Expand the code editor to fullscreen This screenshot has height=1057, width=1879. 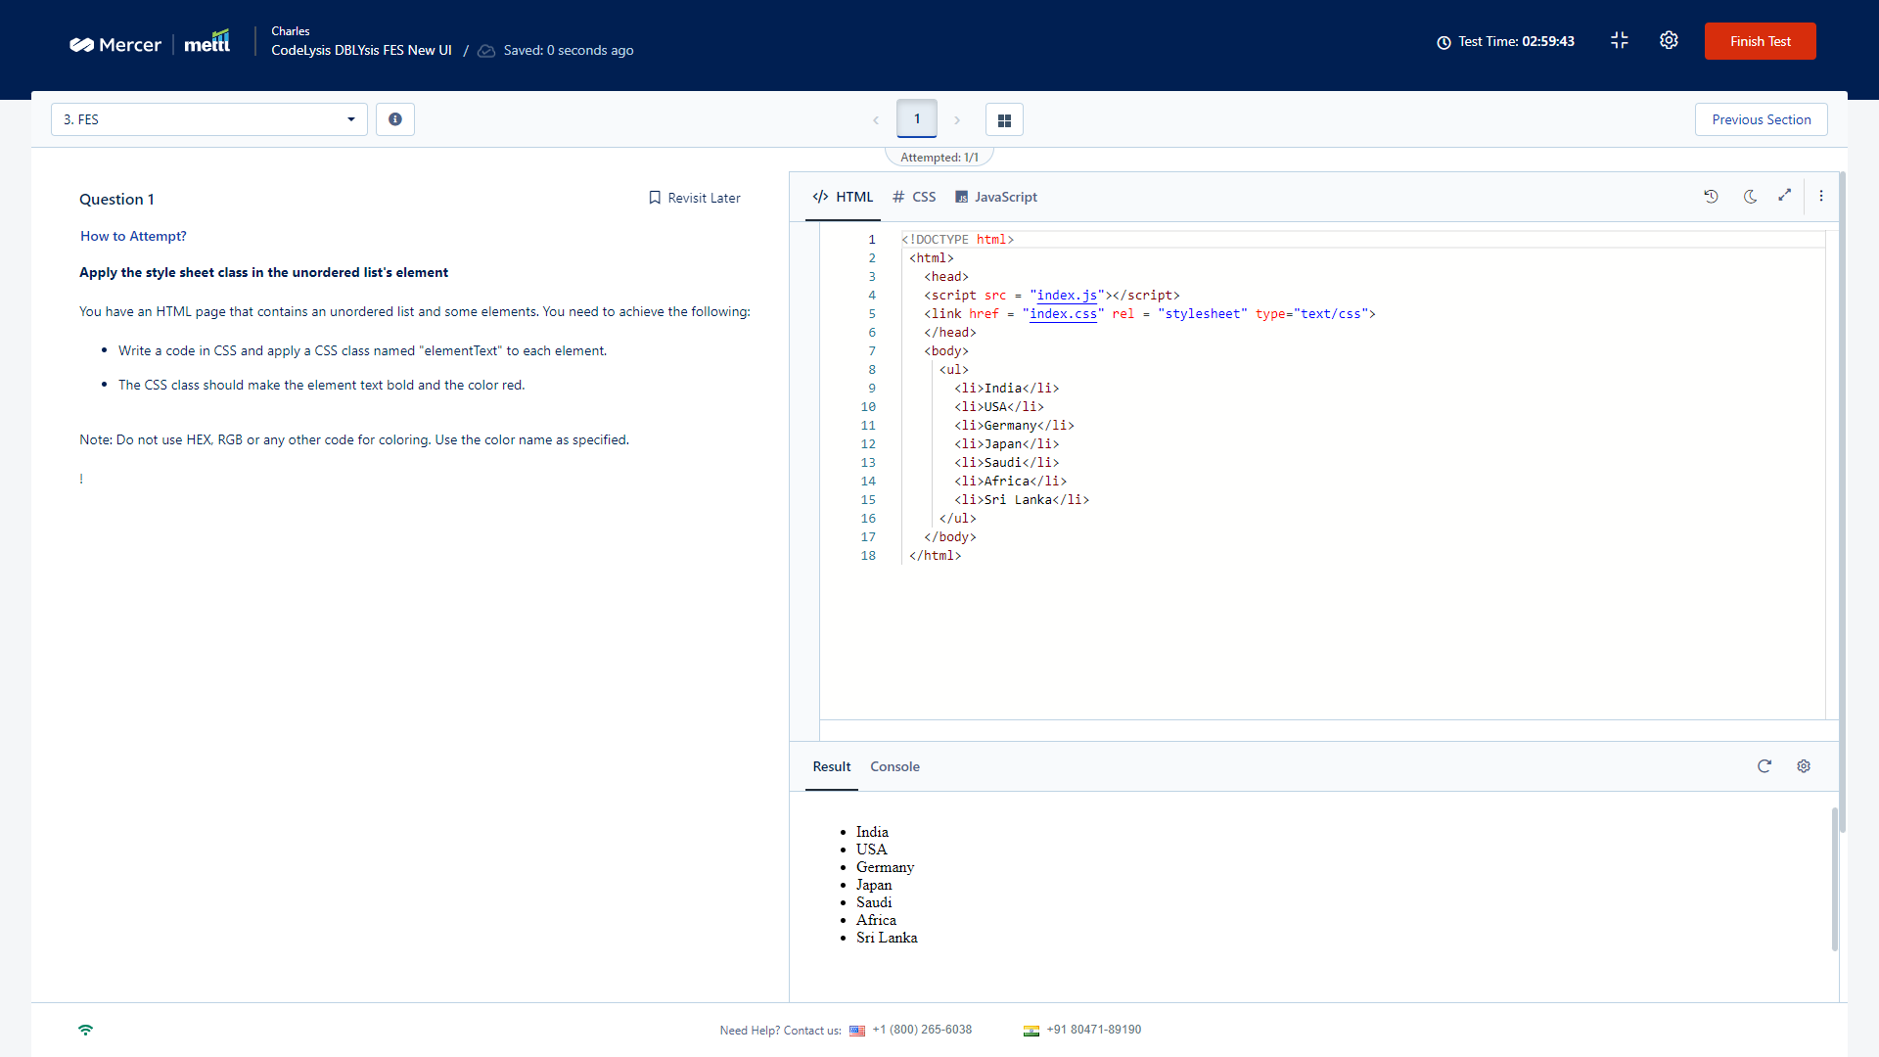tap(1785, 195)
